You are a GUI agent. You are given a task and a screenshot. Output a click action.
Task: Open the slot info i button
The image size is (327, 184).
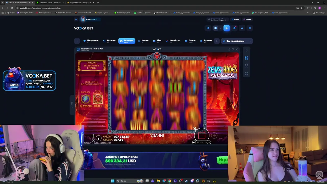(99, 138)
